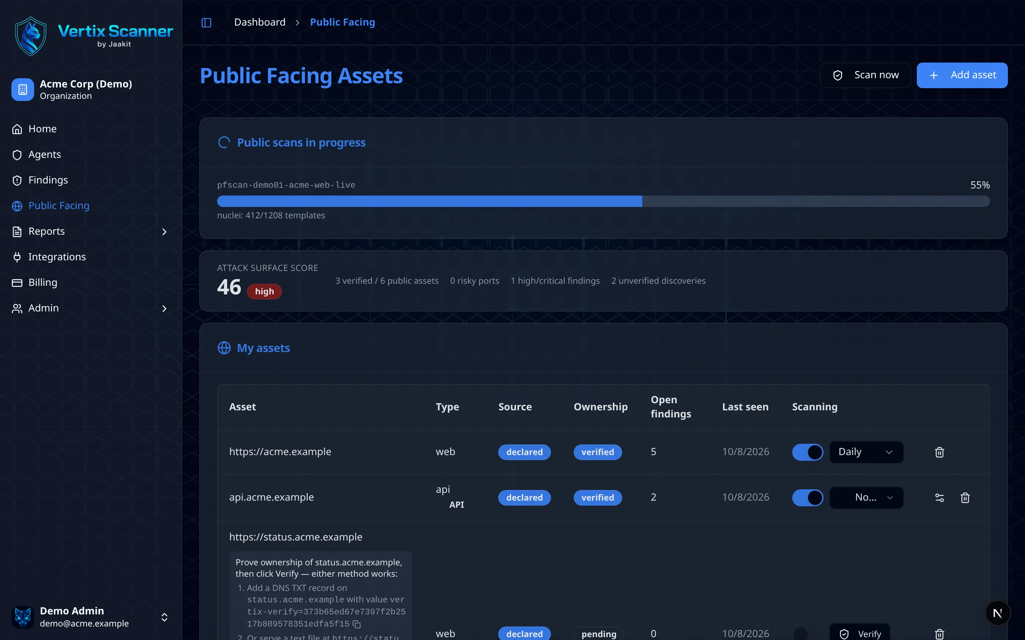Viewport: 1025px width, 640px height.
Task: Disable scanning toggle for https://acme.example
Action: pos(807,452)
